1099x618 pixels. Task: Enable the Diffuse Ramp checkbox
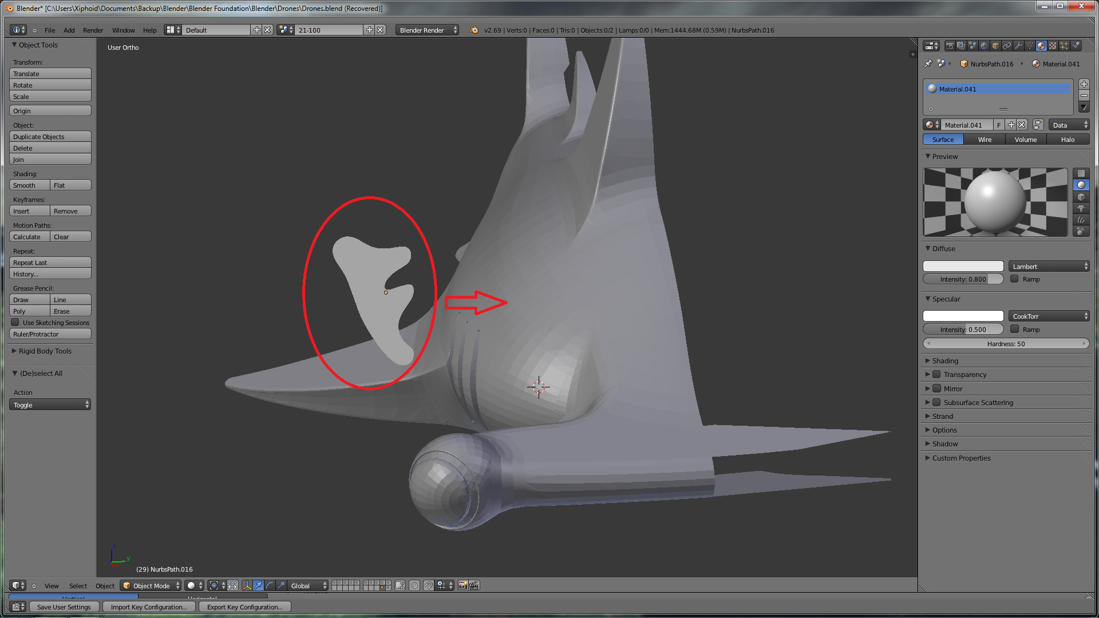point(1014,279)
